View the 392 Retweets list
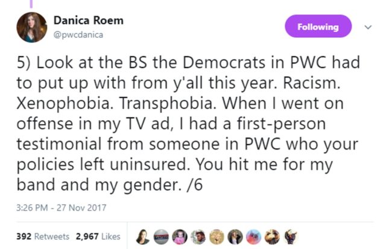Image resolution: width=392 pixels, height=249 pixels. coord(43,236)
